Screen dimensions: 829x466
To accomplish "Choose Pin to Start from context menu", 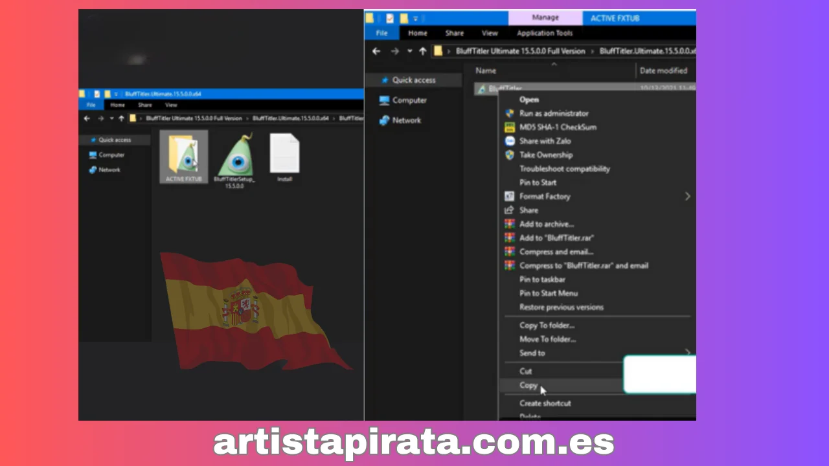I will tap(538, 183).
